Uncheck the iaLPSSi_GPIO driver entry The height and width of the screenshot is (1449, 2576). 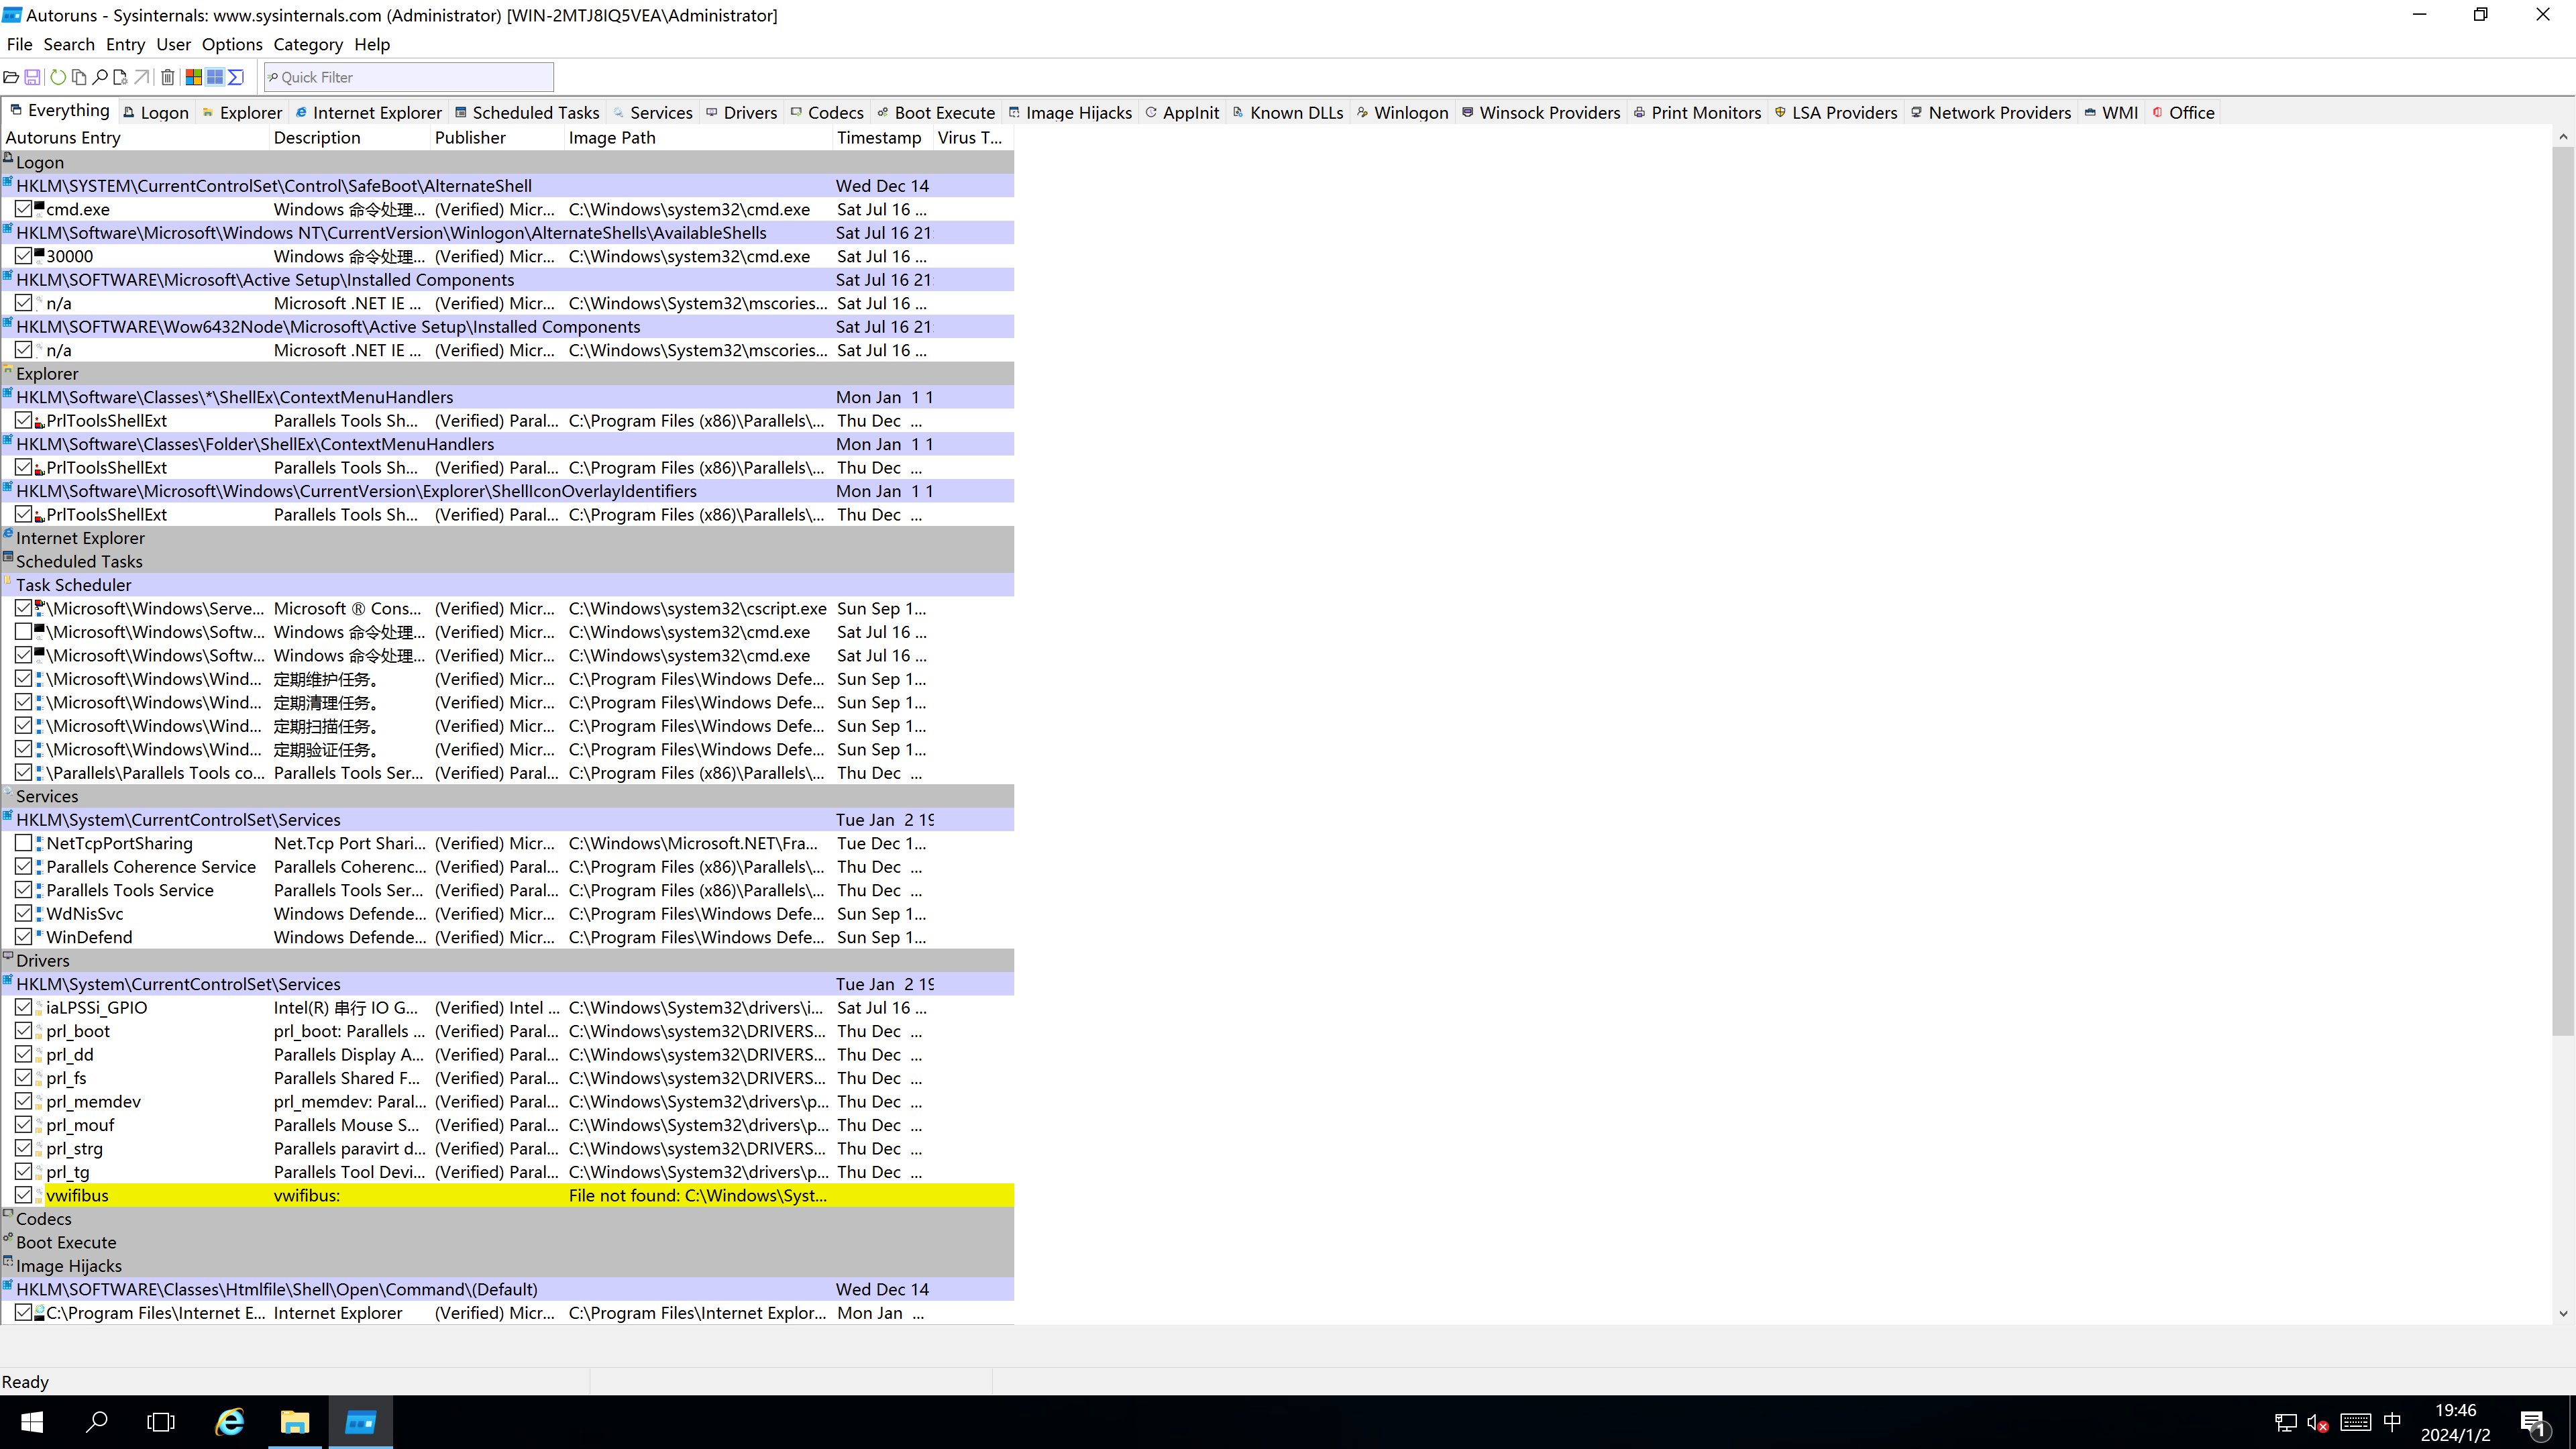24,1007
